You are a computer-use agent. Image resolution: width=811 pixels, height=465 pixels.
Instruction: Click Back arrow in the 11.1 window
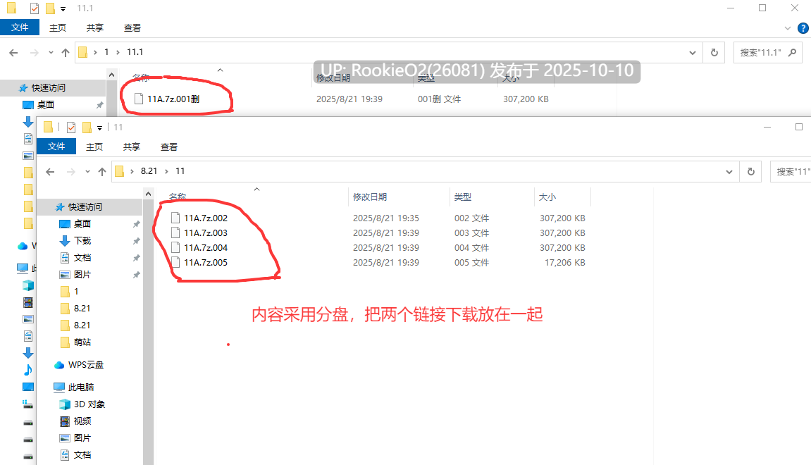coord(13,52)
